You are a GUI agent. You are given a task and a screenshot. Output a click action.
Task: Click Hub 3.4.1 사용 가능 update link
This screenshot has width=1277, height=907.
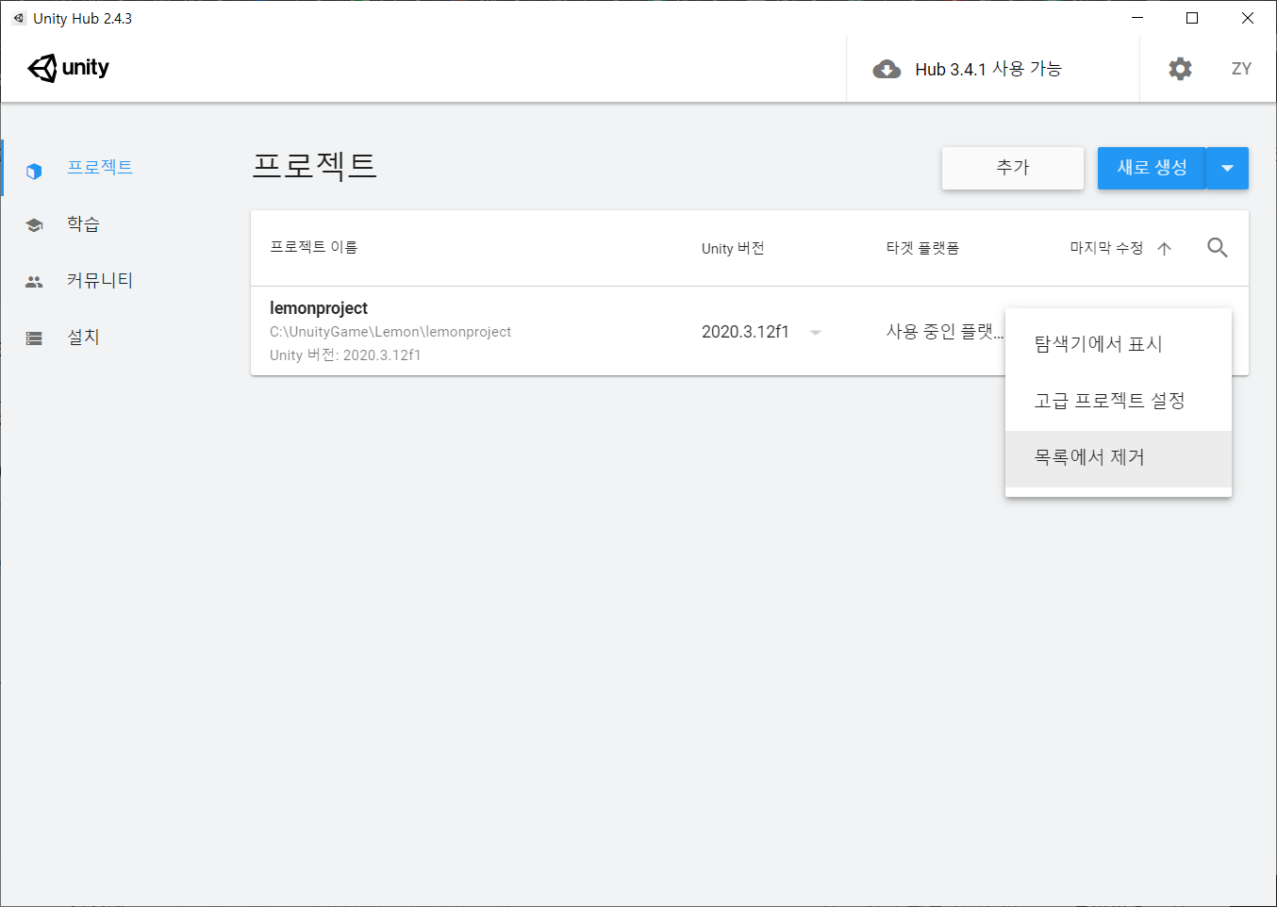tap(988, 69)
